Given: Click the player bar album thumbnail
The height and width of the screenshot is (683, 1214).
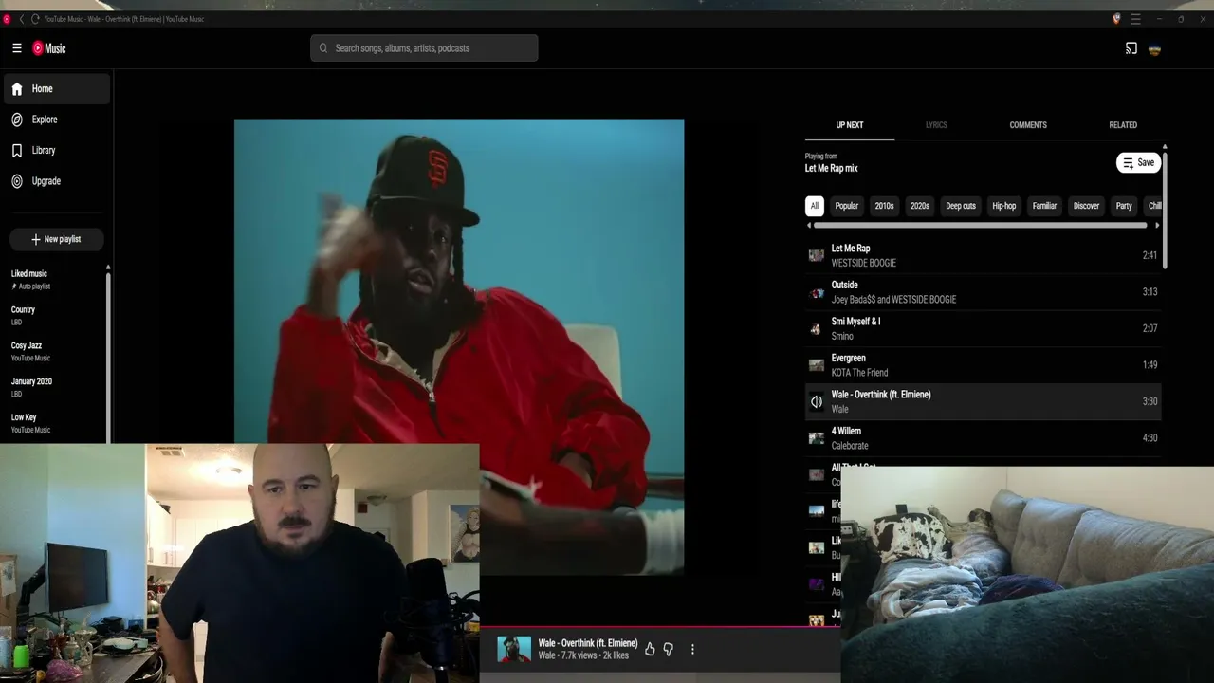Looking at the screenshot, I should pyautogui.click(x=514, y=649).
